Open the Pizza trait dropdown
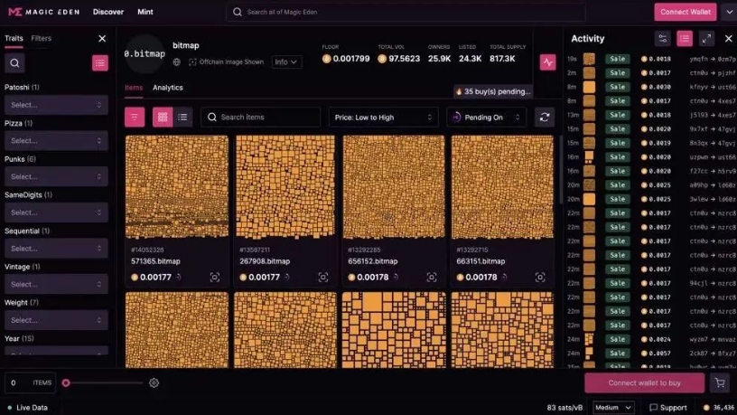Screen dimensions: 737x415 pyautogui.click(x=56, y=141)
